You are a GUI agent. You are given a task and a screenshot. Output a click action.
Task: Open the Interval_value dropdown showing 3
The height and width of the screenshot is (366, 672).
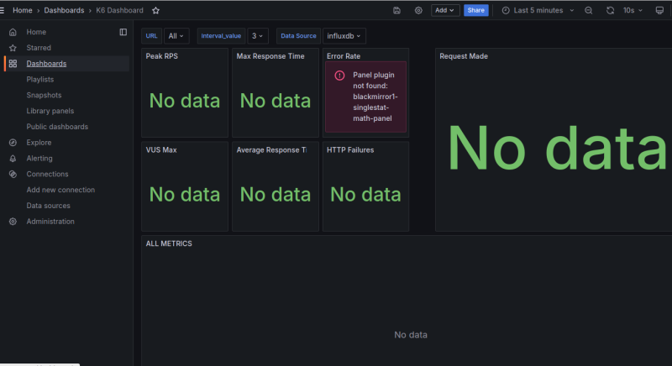(x=257, y=36)
